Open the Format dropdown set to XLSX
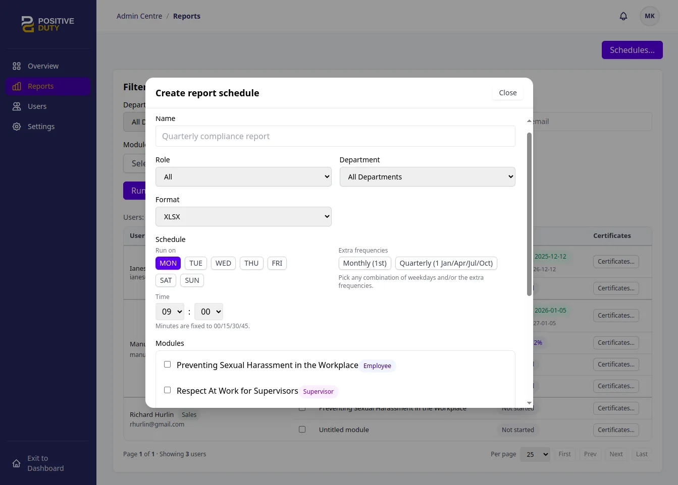 243,216
